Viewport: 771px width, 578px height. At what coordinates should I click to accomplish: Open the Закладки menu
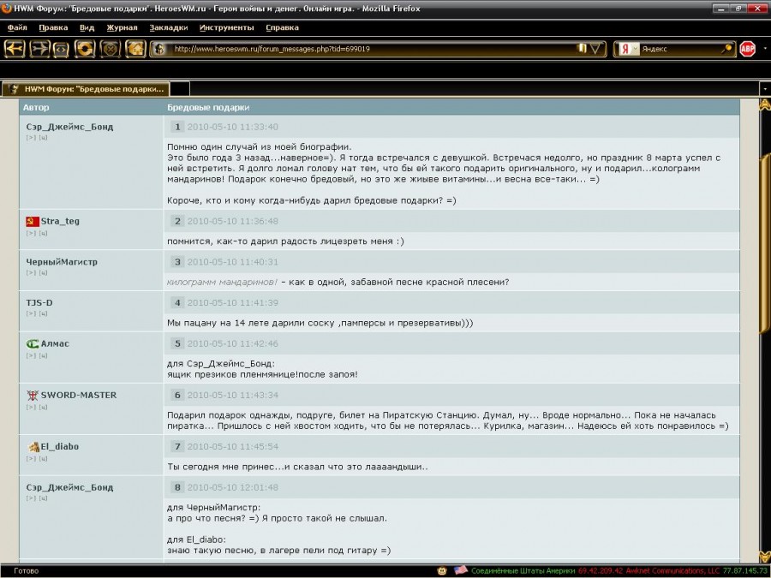[168, 27]
